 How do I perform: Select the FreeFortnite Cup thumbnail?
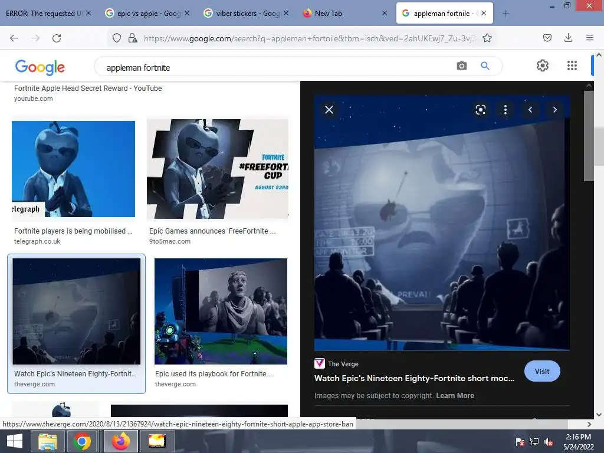[x=217, y=169]
